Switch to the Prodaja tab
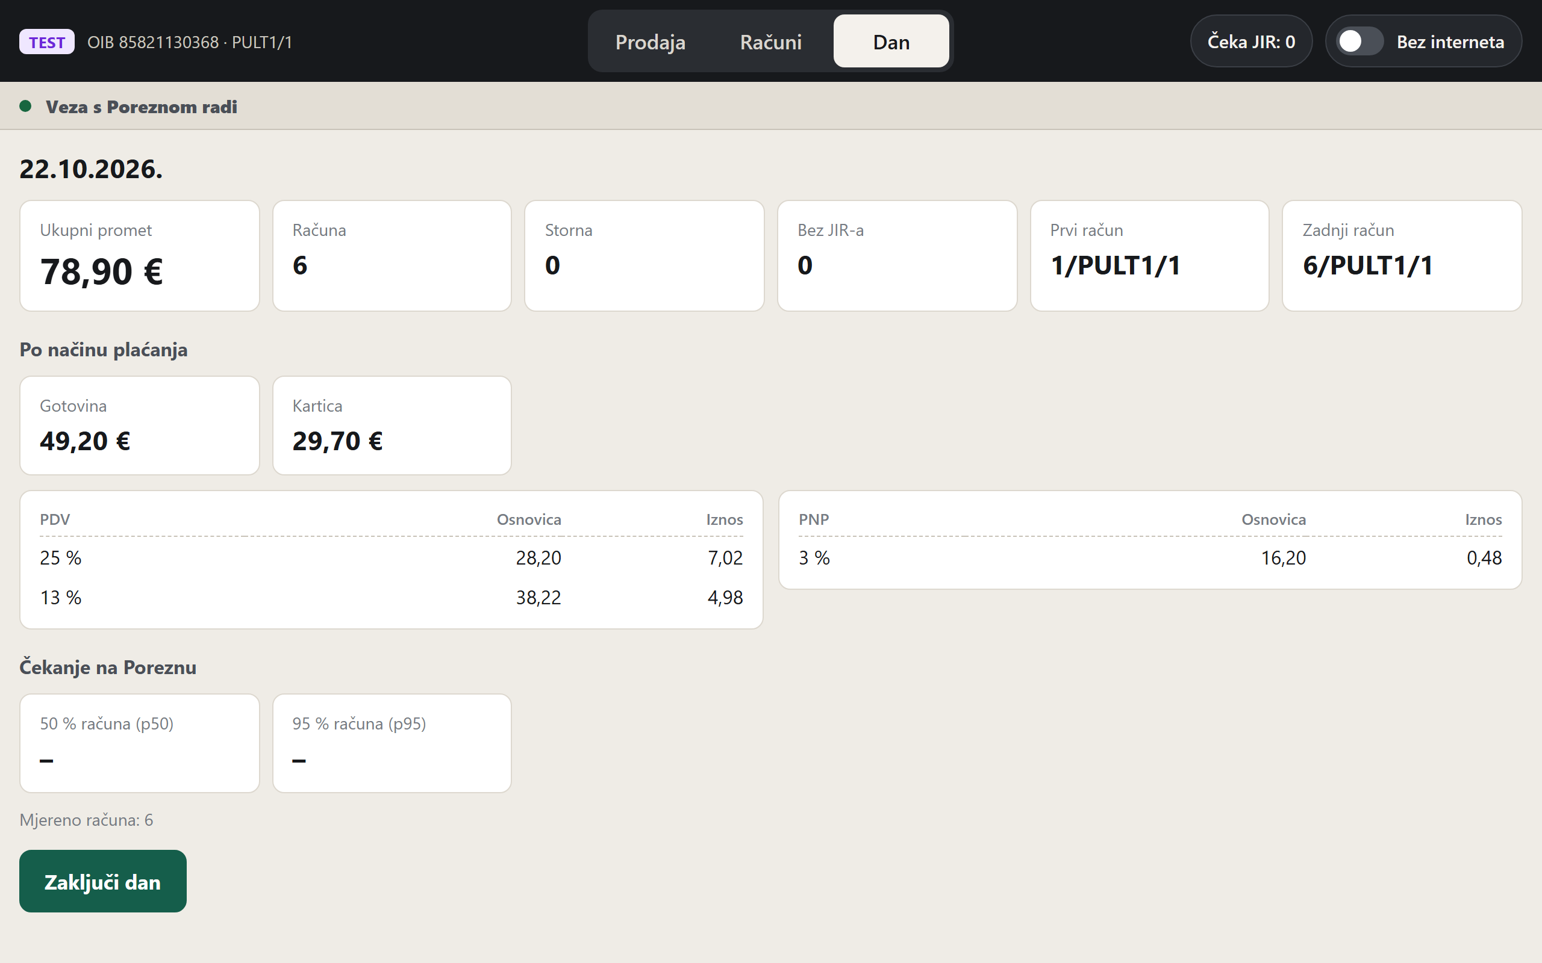 [650, 42]
